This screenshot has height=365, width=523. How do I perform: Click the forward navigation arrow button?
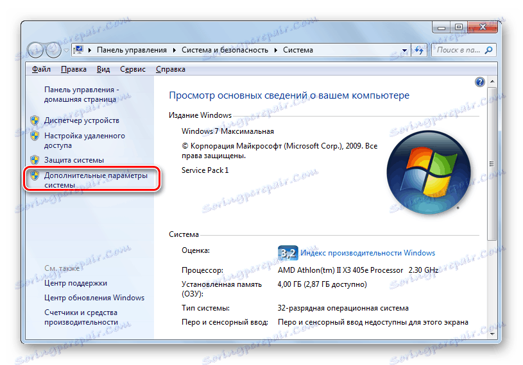[x=53, y=50]
